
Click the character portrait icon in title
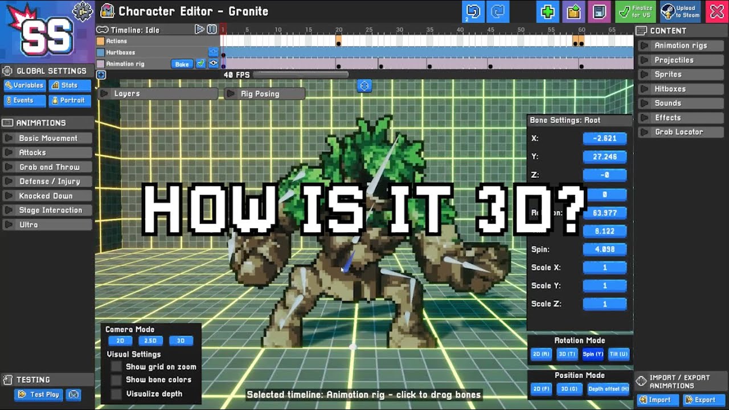(107, 11)
